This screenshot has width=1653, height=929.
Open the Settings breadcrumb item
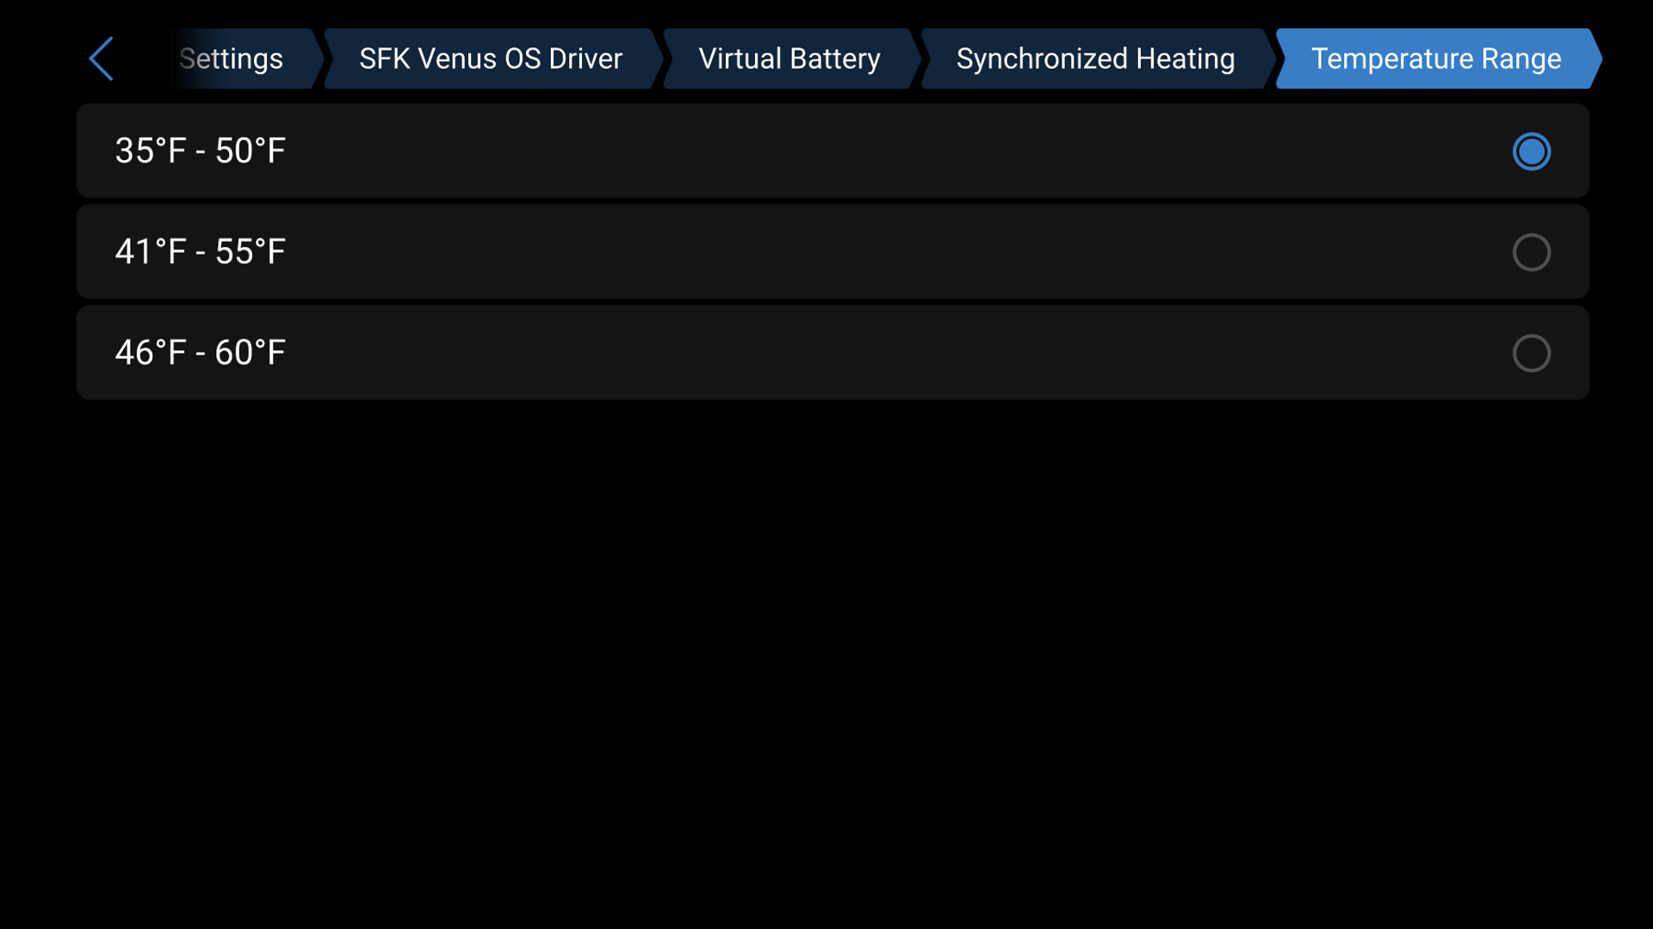click(x=231, y=58)
